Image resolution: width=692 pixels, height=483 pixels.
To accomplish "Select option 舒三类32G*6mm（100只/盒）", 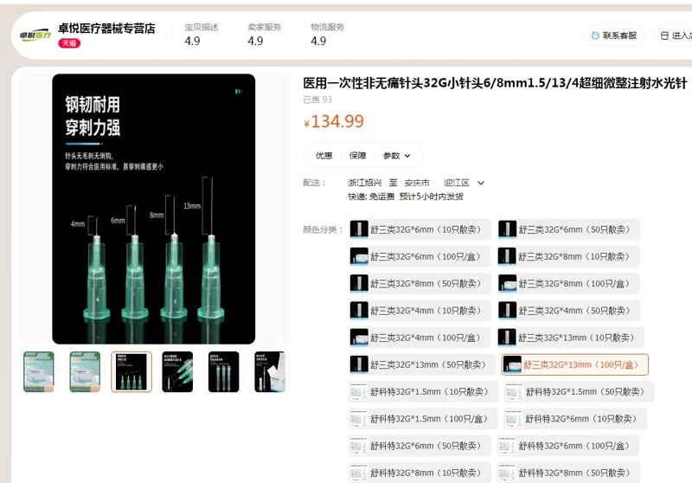I will point(420,256).
